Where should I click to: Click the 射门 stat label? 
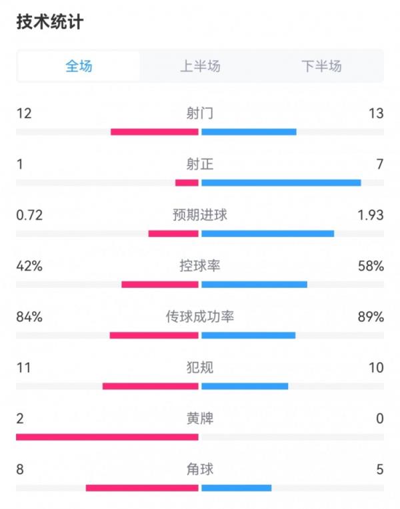(200, 113)
